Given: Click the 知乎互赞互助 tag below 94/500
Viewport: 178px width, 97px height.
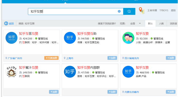Looking at the screenshot, I should pyautogui.click(x=92, y=42).
